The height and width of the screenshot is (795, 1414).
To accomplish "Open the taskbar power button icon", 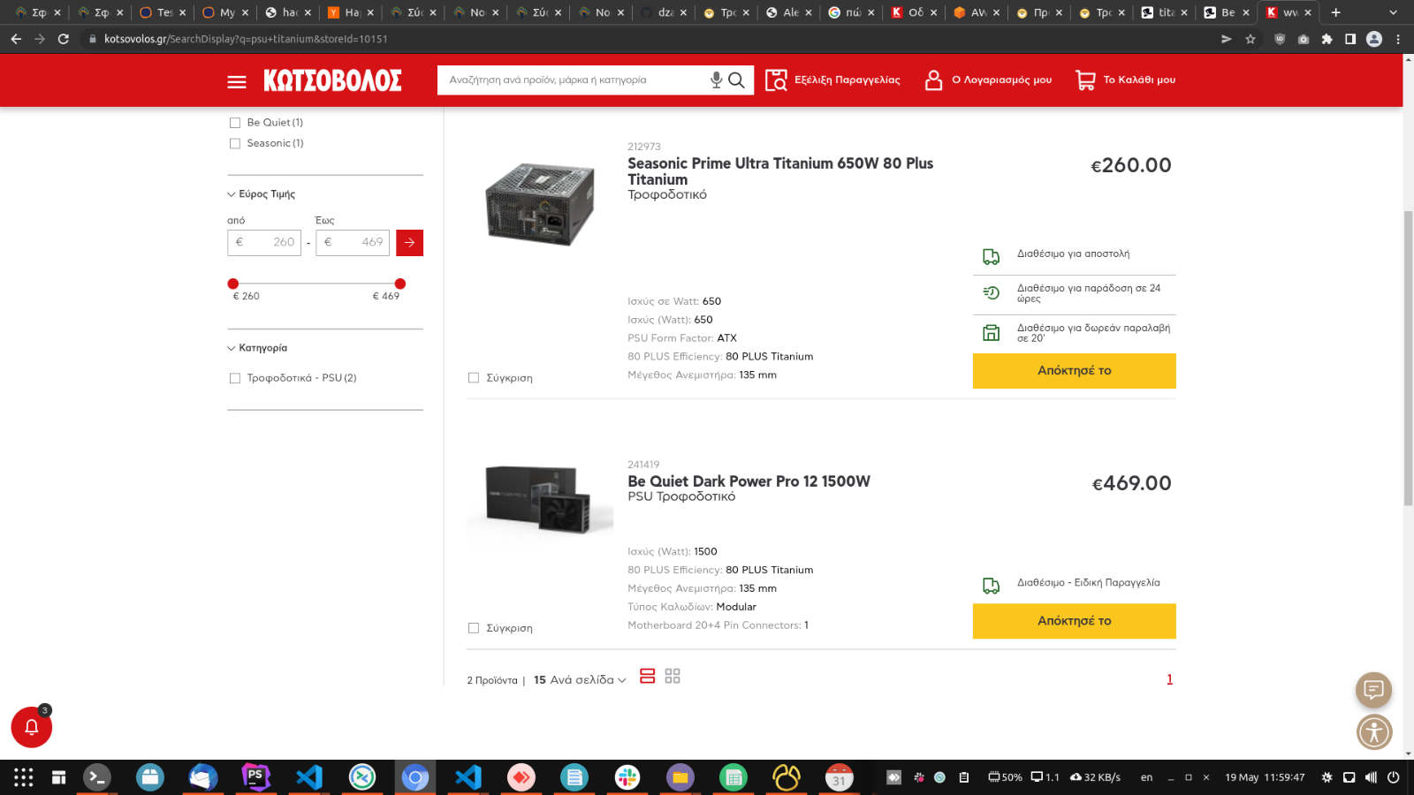I will pos(1393,777).
